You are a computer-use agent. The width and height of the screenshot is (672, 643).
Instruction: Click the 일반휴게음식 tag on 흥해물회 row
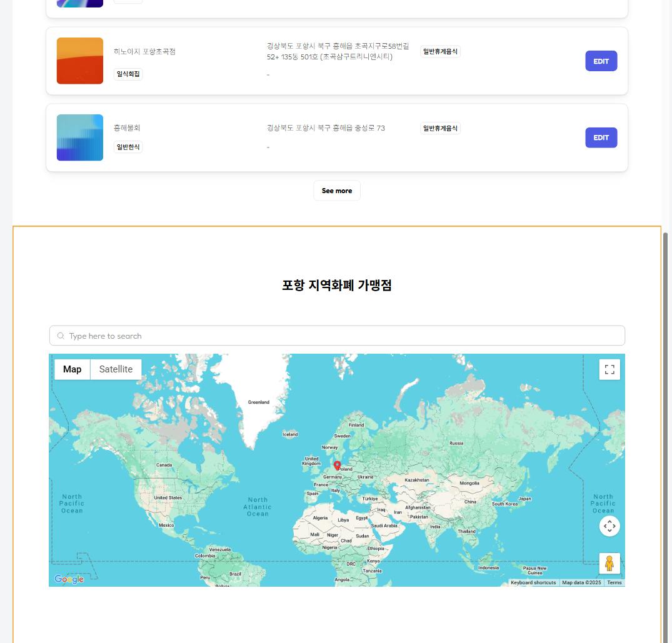440,128
